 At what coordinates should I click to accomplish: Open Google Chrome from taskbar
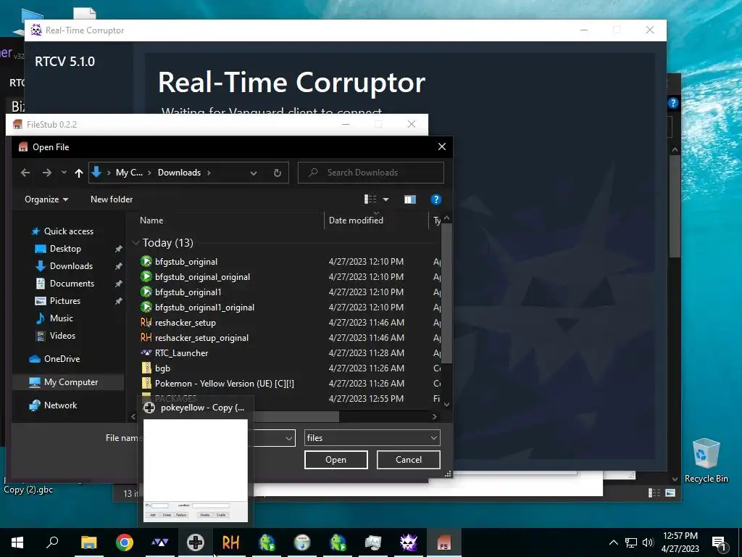[x=125, y=542]
